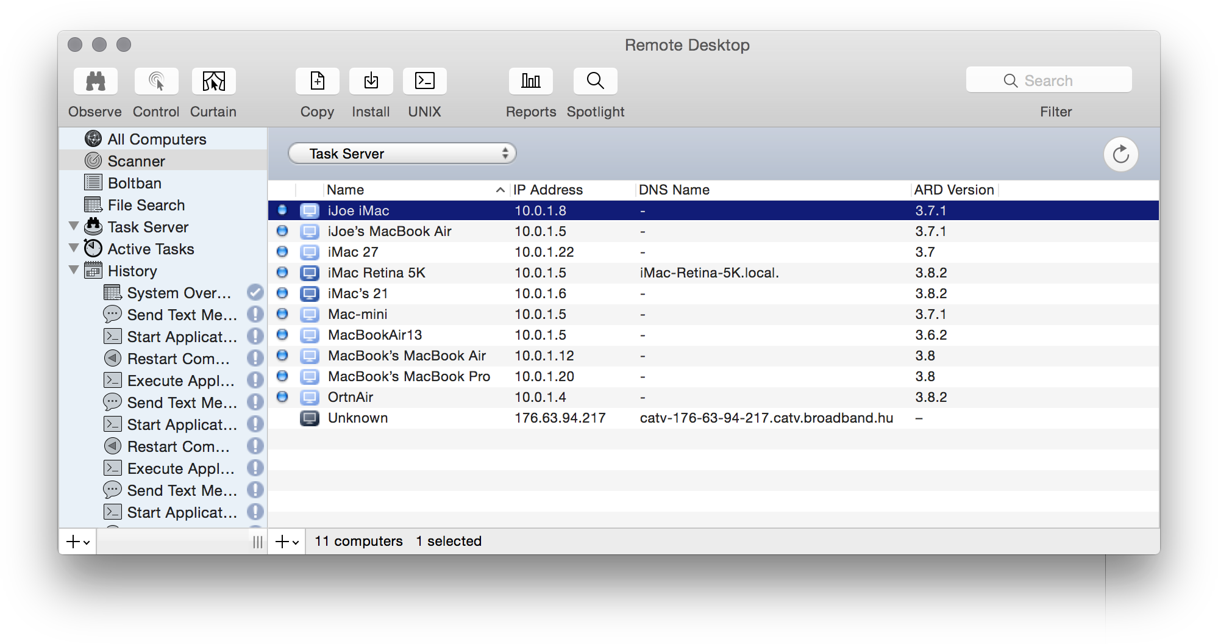Collapse the Active Tasks disclosure triangle
The height and width of the screenshot is (644, 1218).
click(74, 248)
